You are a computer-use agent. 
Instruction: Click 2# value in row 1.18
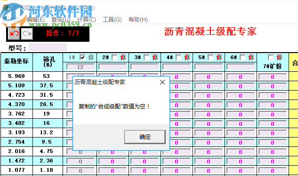113,171
